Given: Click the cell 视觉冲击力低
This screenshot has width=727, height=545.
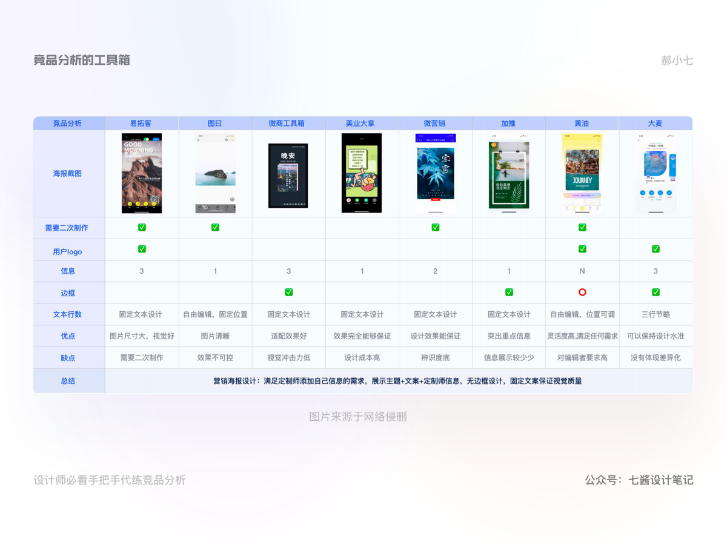Looking at the screenshot, I should (x=289, y=357).
